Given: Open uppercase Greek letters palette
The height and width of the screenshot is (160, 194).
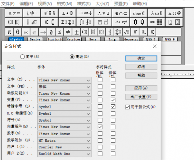Looking at the screenshot, I should 174,13.
